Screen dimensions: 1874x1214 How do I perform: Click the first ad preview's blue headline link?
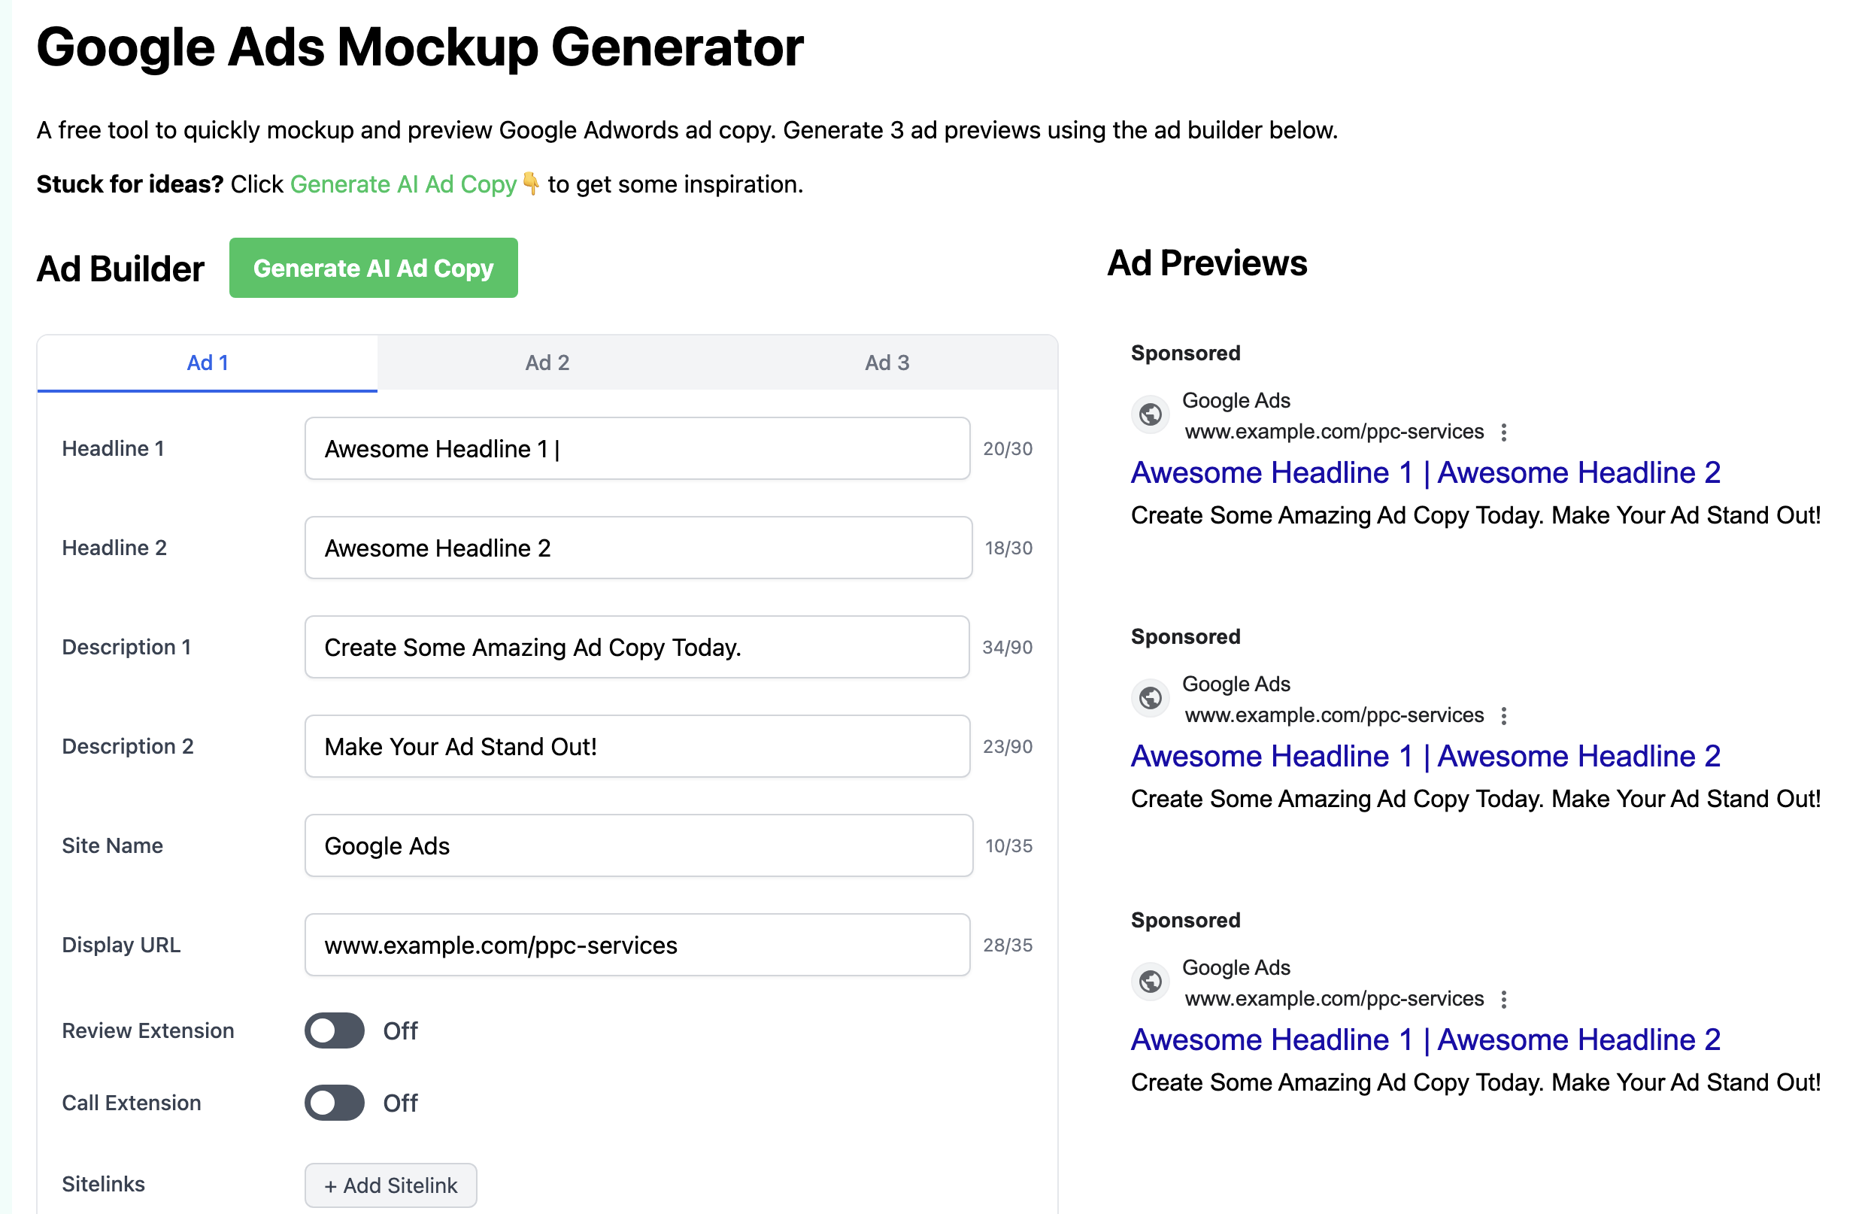tap(1425, 472)
